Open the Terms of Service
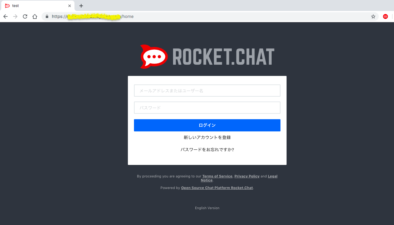Screen dimensions: 394x225 [217, 176]
